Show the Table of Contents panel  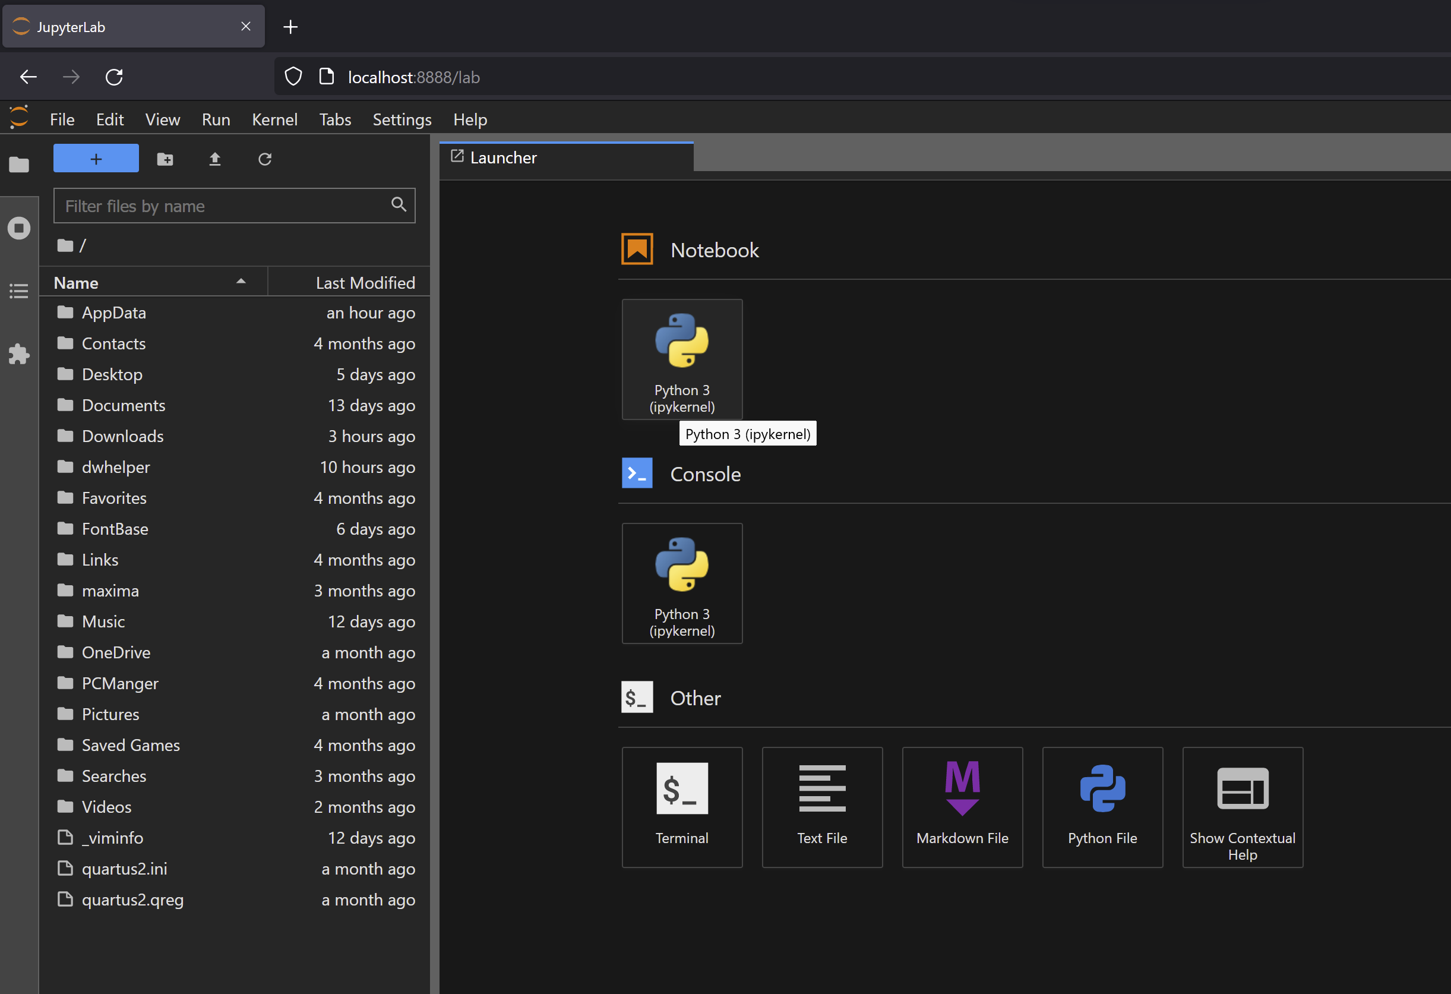tap(19, 291)
